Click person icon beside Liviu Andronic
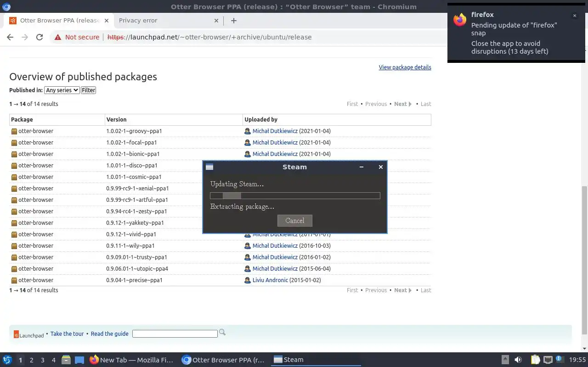588x367 pixels. coord(248,280)
